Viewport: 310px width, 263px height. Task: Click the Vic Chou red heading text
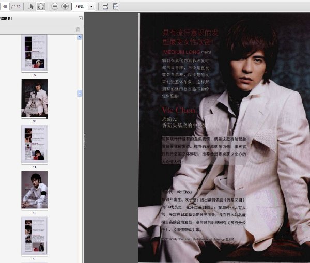(x=179, y=110)
